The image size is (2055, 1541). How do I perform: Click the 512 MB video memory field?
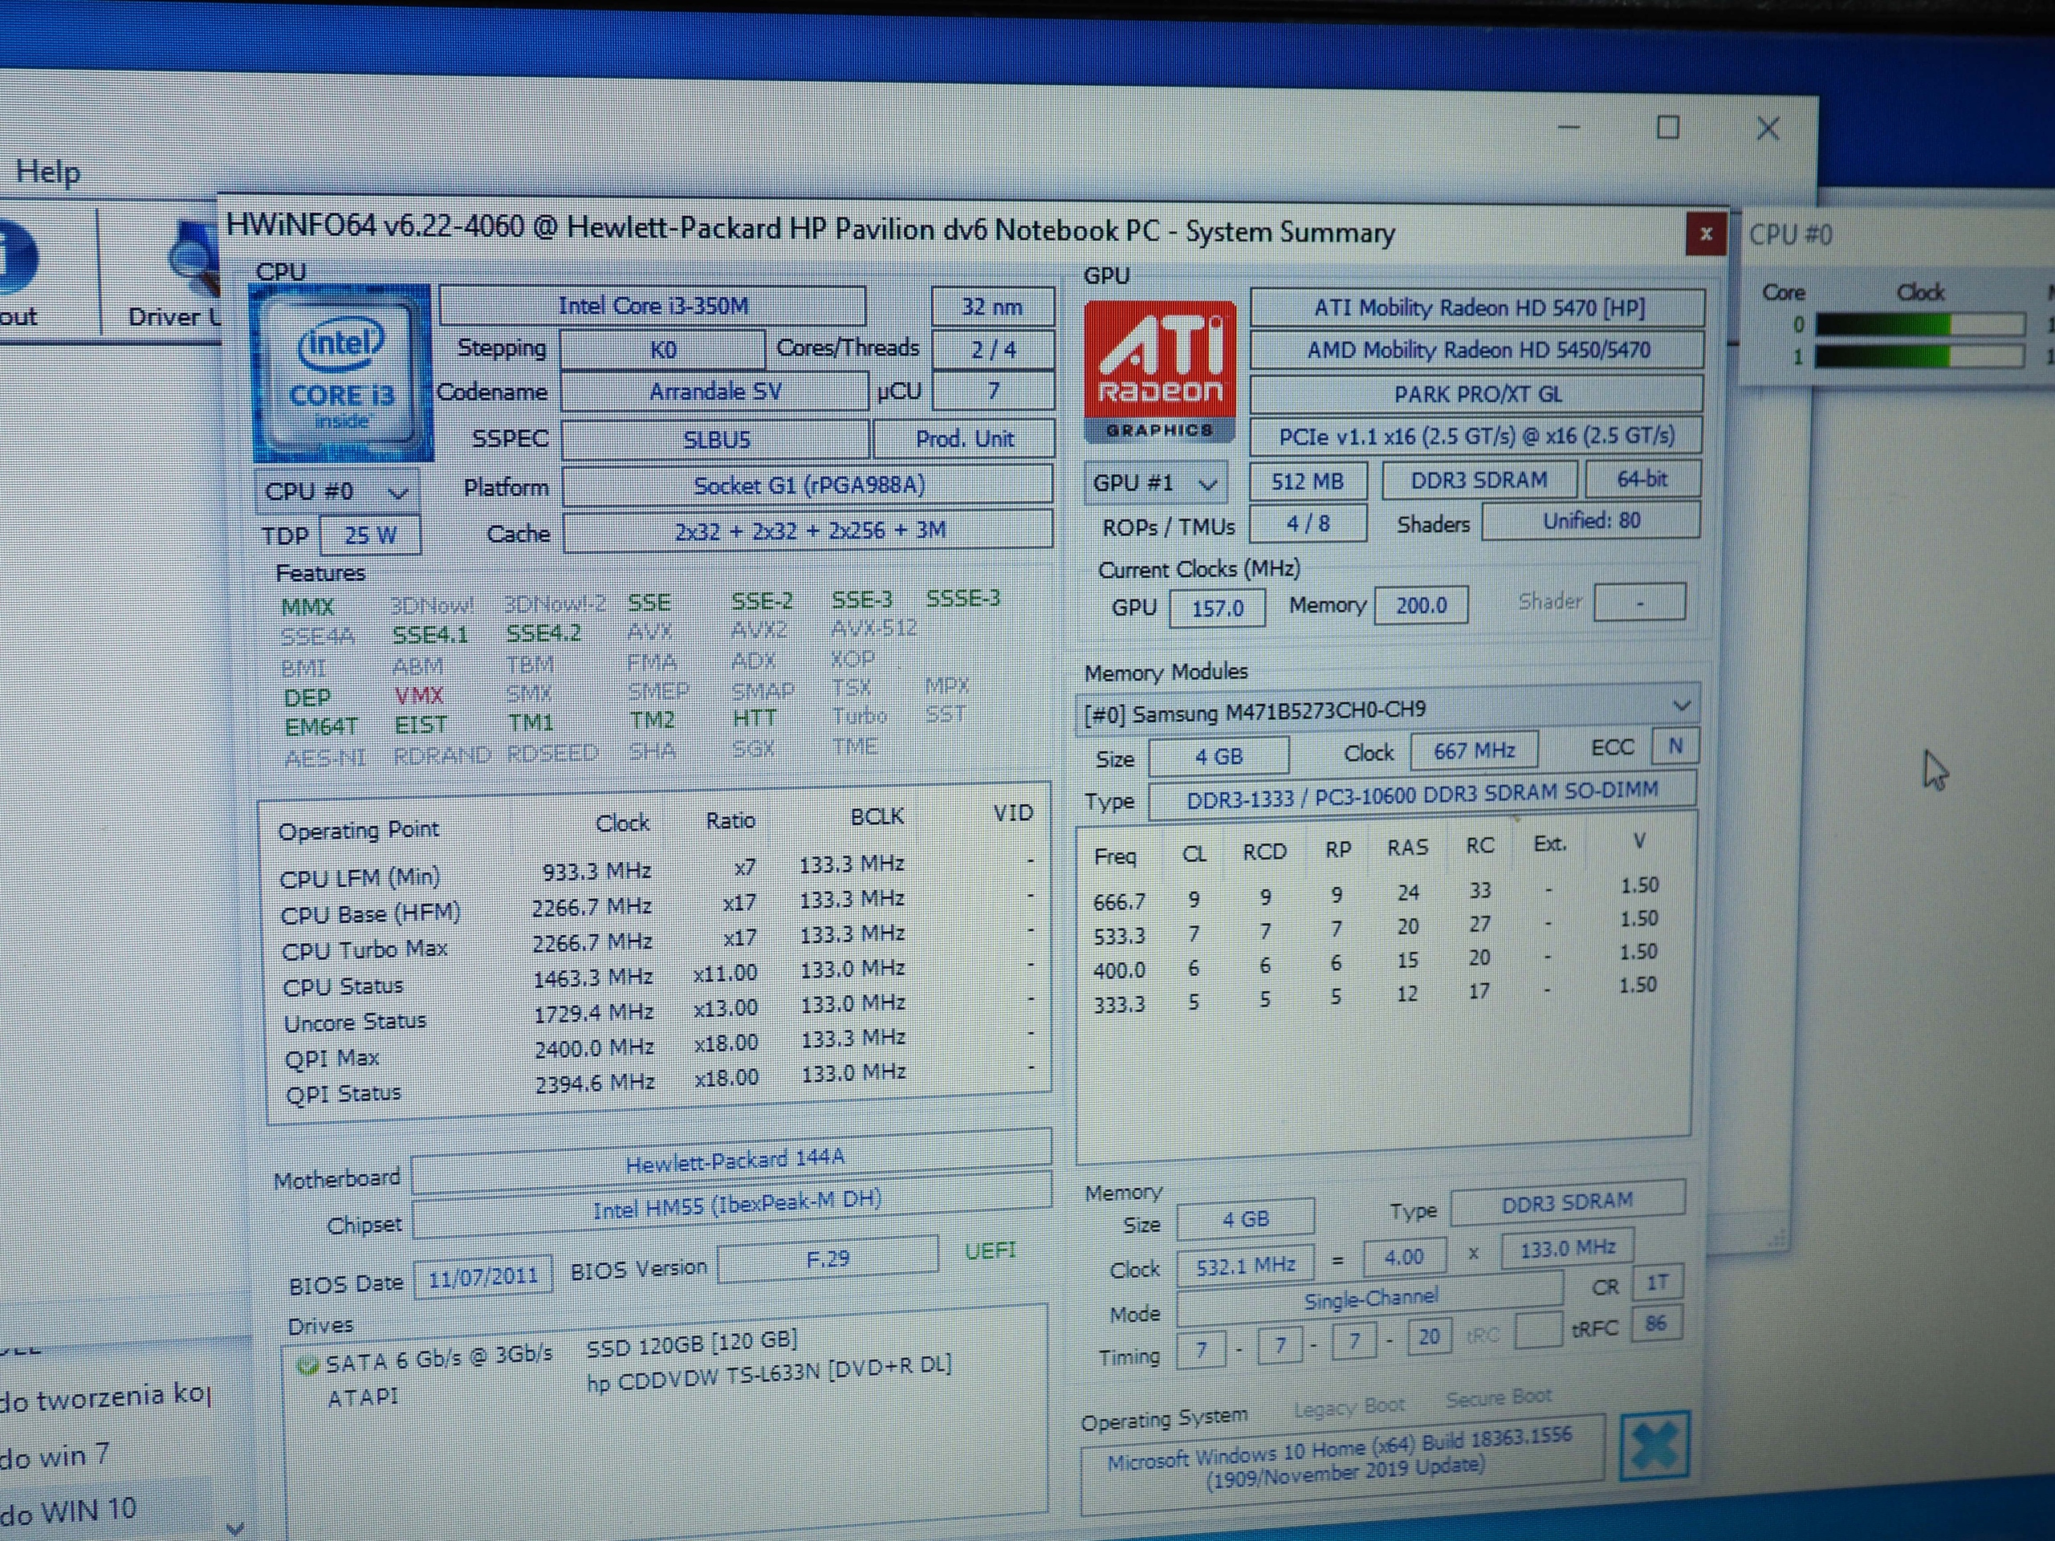pyautogui.click(x=1307, y=481)
